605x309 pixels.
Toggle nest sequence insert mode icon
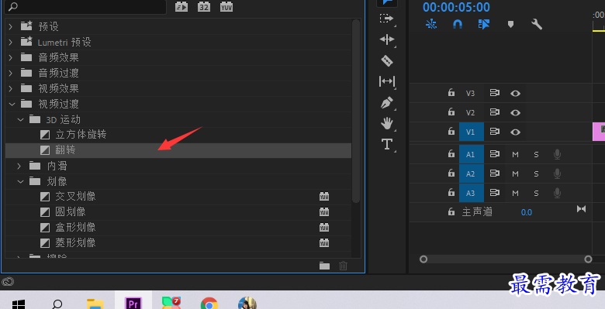click(x=431, y=24)
